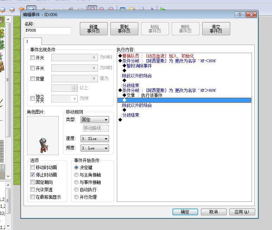Click the 名称 field containing EV006

point(48,31)
